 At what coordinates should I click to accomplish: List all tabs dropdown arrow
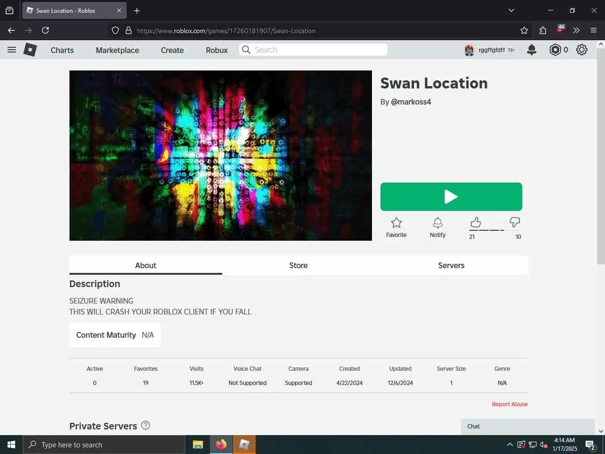pyautogui.click(x=511, y=10)
